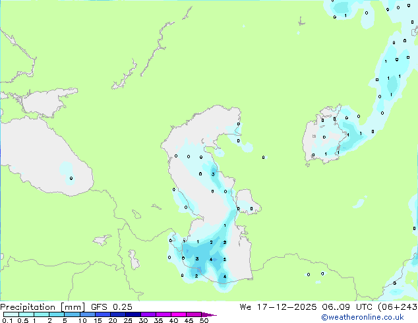The image size is (418, 323).
Task: Click the over-50 arrow tip of legend
Action: [x=209, y=314]
